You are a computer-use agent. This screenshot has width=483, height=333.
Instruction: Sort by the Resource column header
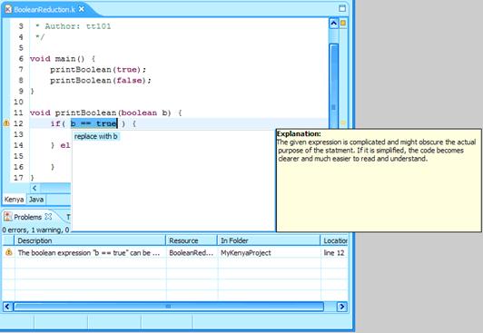tap(192, 240)
